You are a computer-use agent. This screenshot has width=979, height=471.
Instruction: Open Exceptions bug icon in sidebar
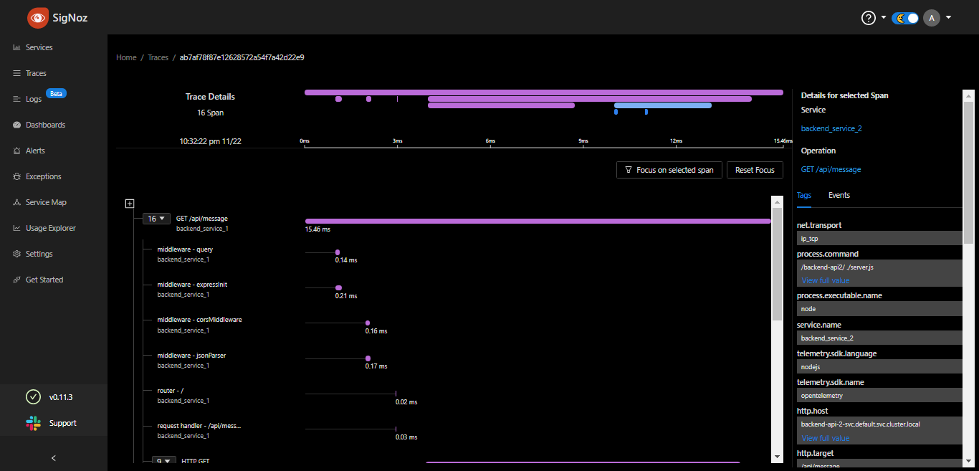click(16, 176)
